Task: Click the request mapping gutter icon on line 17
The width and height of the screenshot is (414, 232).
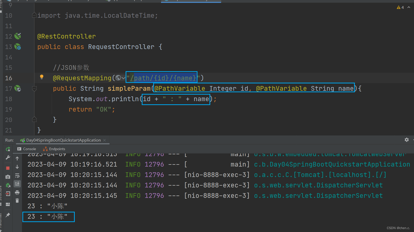Action: 18,88
